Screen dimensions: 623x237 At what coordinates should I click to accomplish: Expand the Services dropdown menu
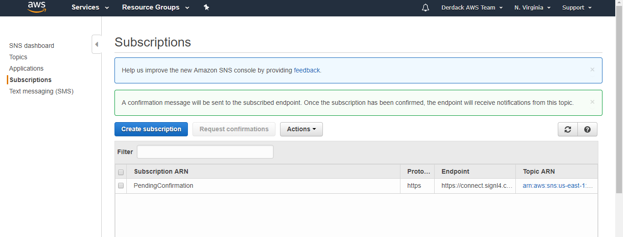tap(90, 7)
